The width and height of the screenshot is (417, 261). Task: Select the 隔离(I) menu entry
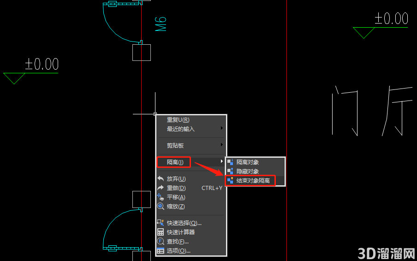click(191, 162)
